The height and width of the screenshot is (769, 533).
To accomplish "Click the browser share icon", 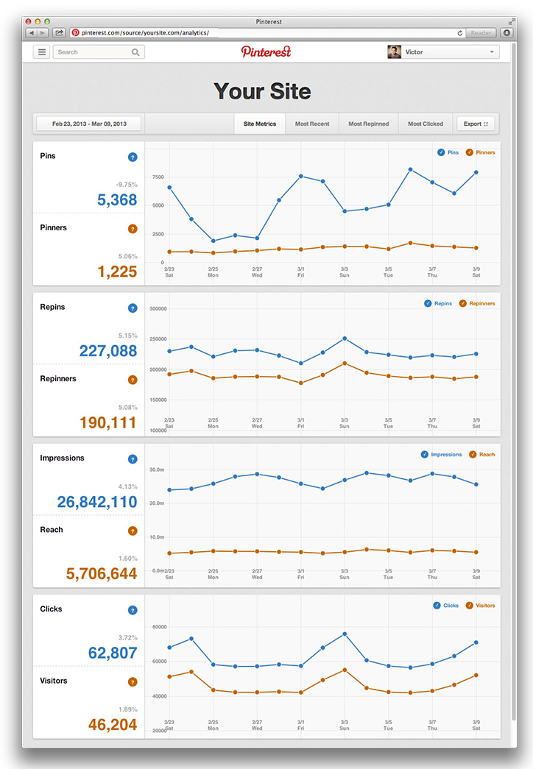I will click(59, 33).
